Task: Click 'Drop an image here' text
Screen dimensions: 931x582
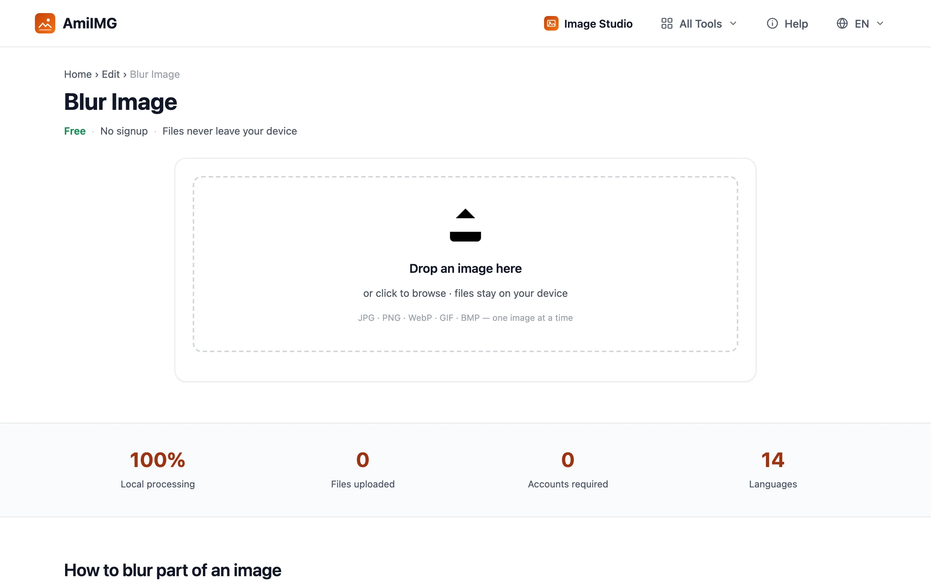Action: tap(465, 268)
